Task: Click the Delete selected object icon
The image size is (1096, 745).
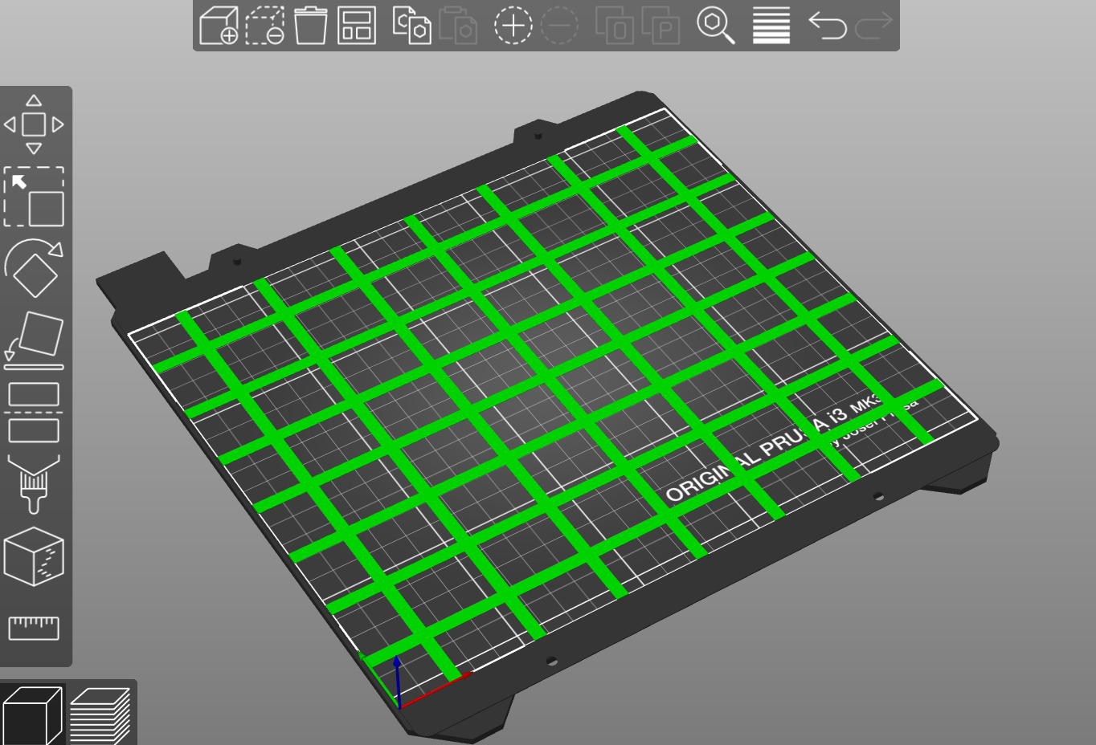Action: 264,26
